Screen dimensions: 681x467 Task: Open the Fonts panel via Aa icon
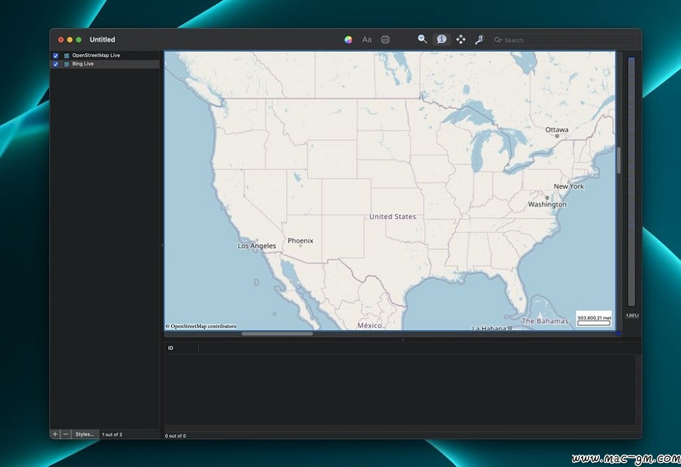point(367,40)
